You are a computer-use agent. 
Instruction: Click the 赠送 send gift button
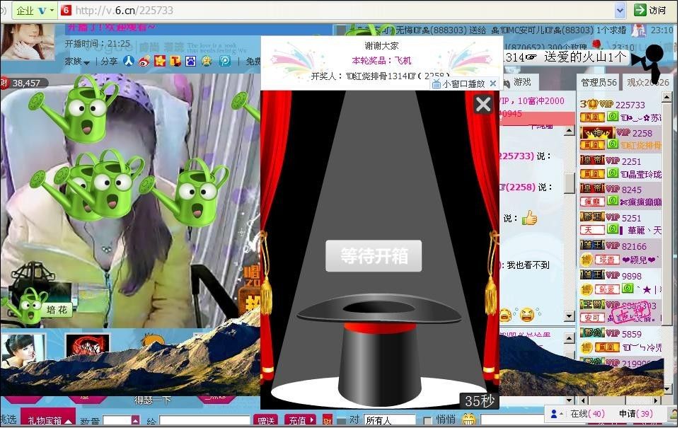[266, 421]
